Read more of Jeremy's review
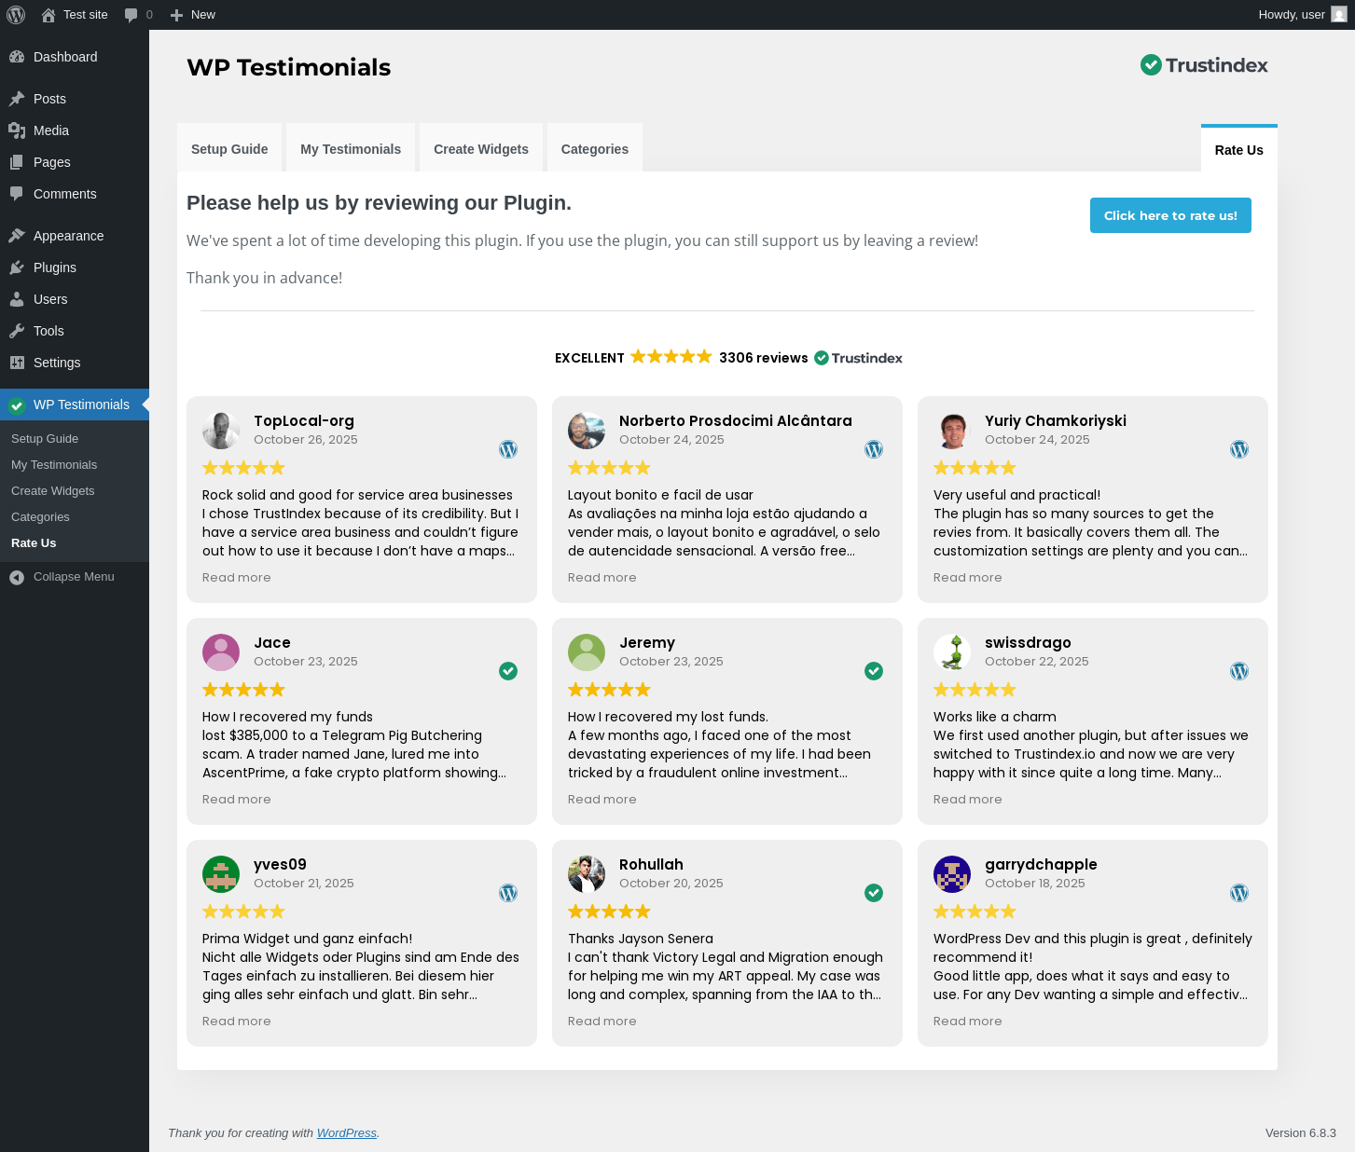Screen dimensions: 1355x1152 pyautogui.click(x=602, y=800)
